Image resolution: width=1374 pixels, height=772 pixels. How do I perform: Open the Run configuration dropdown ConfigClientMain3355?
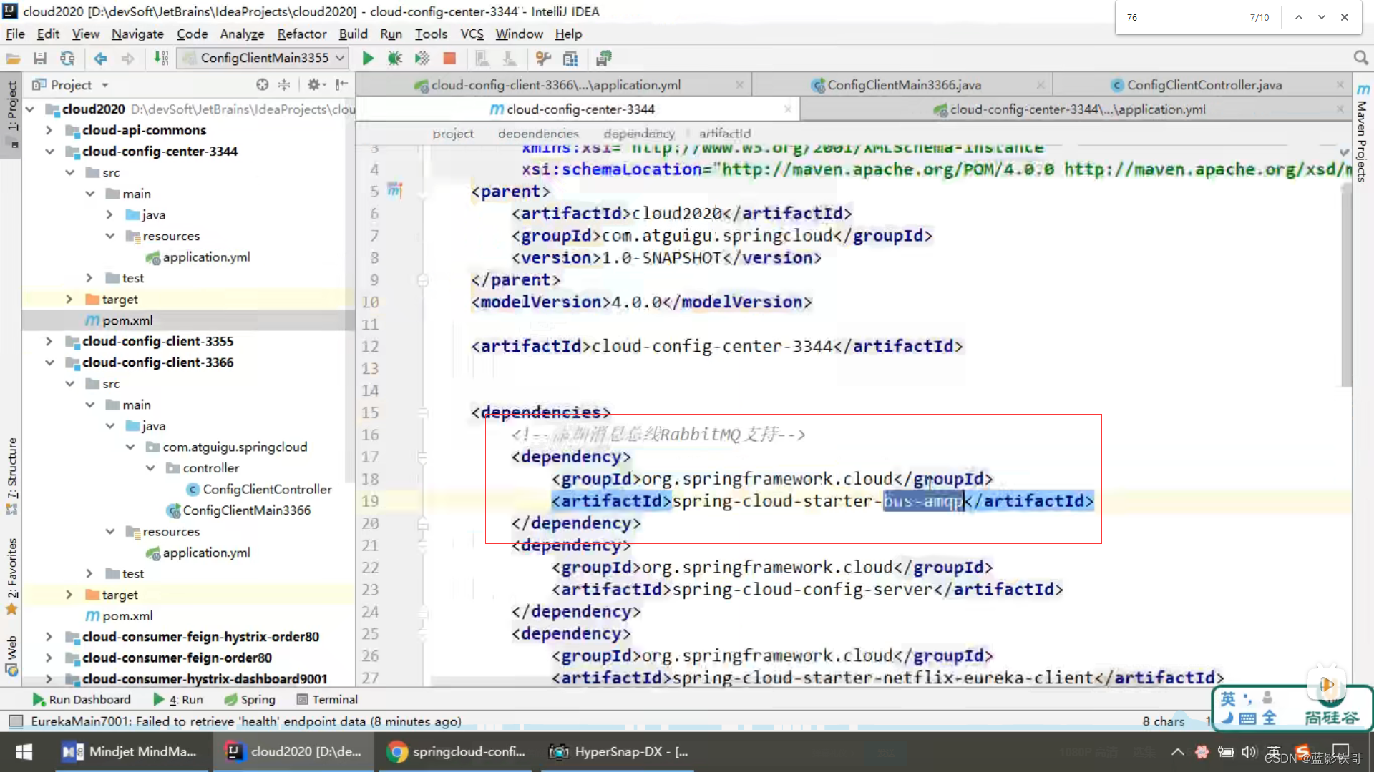[x=263, y=58]
